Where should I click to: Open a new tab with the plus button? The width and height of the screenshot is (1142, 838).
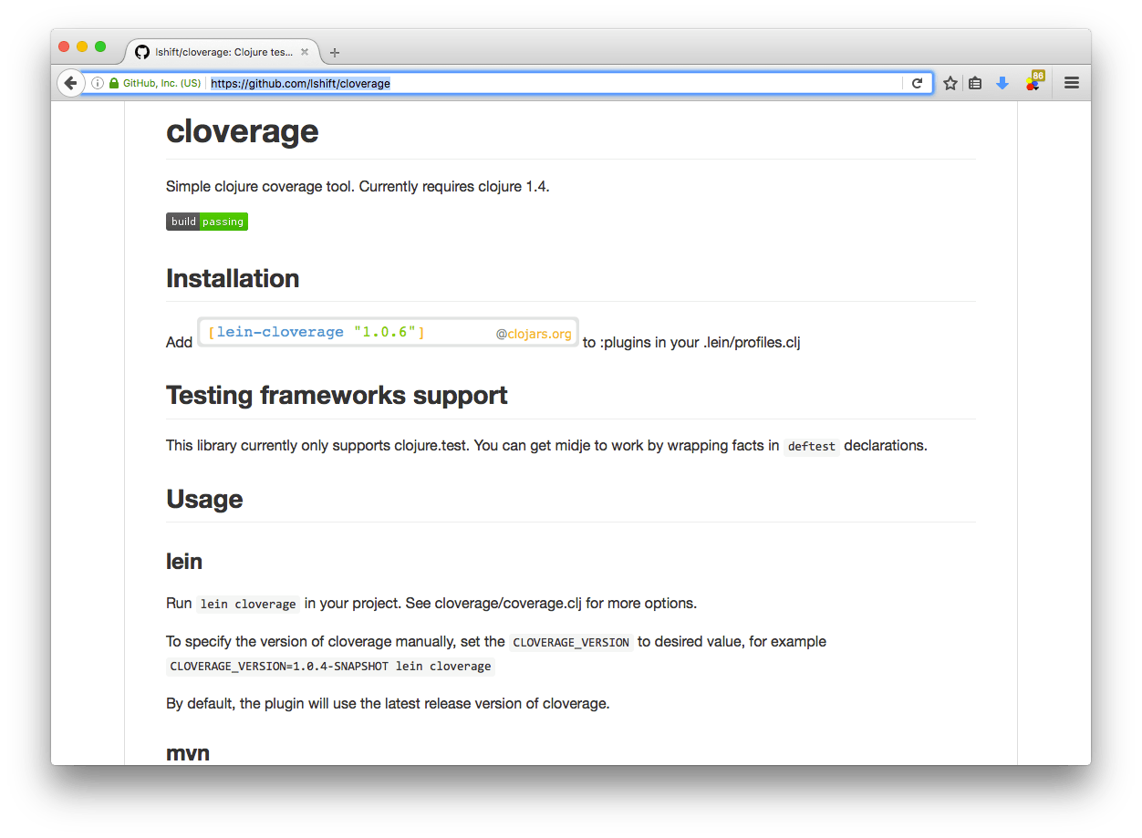pyautogui.click(x=335, y=53)
